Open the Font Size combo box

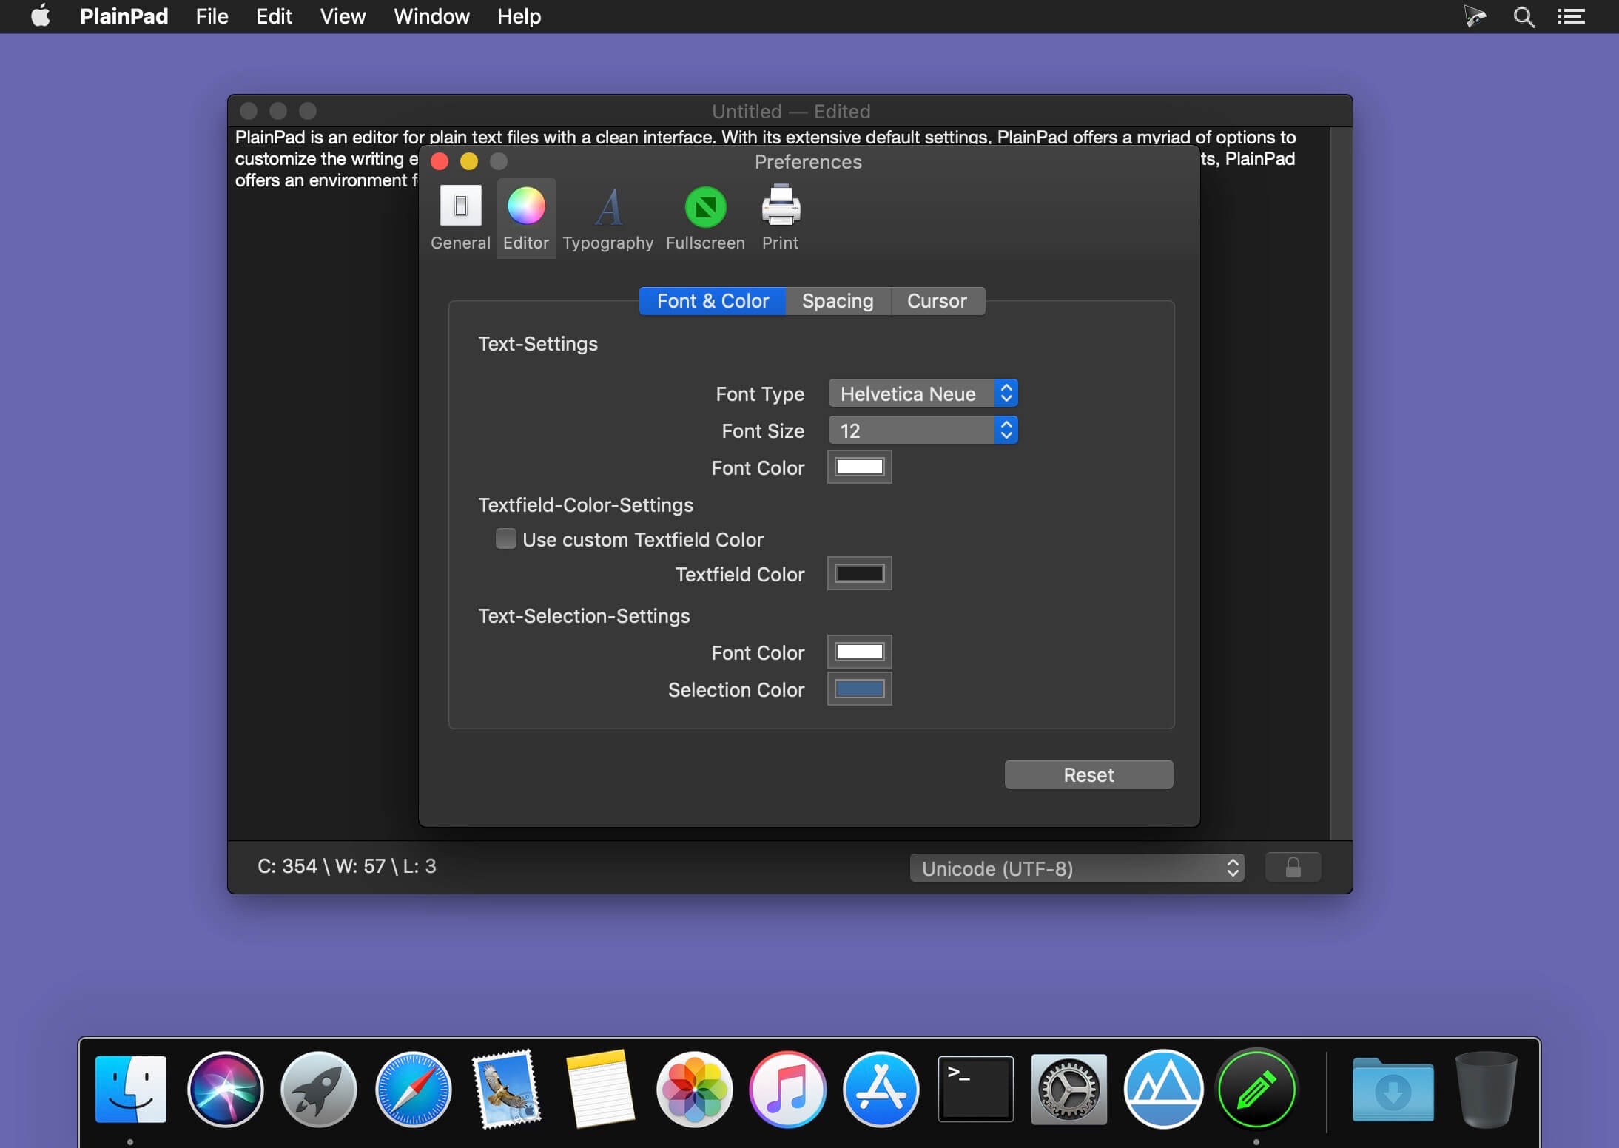(x=923, y=430)
